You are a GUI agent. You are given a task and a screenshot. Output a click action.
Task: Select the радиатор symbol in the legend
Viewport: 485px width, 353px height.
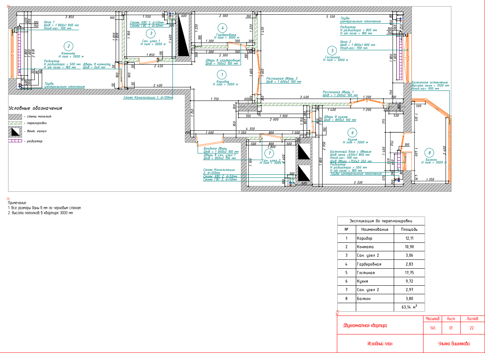click(x=15, y=142)
